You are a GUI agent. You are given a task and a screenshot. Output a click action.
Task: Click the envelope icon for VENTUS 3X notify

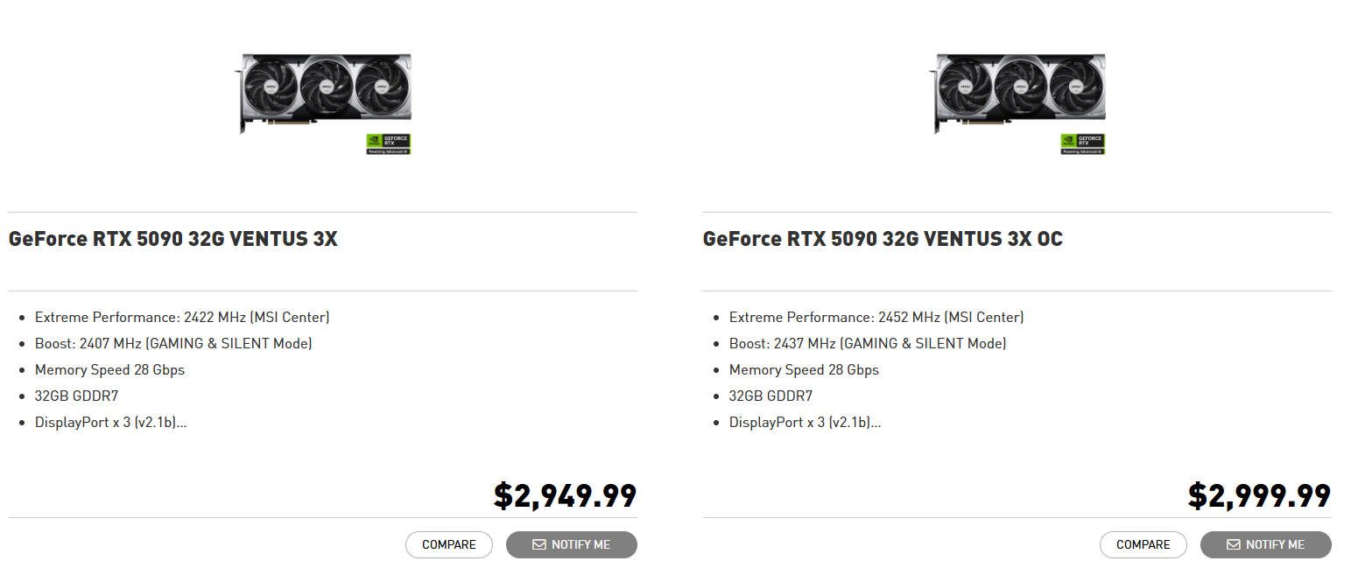[539, 544]
